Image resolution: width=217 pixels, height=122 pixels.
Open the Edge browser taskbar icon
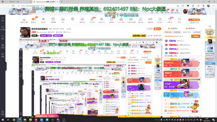pos(19,120)
